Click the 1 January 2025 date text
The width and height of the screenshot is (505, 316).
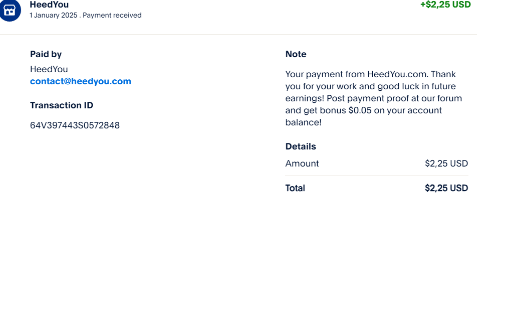(x=54, y=15)
